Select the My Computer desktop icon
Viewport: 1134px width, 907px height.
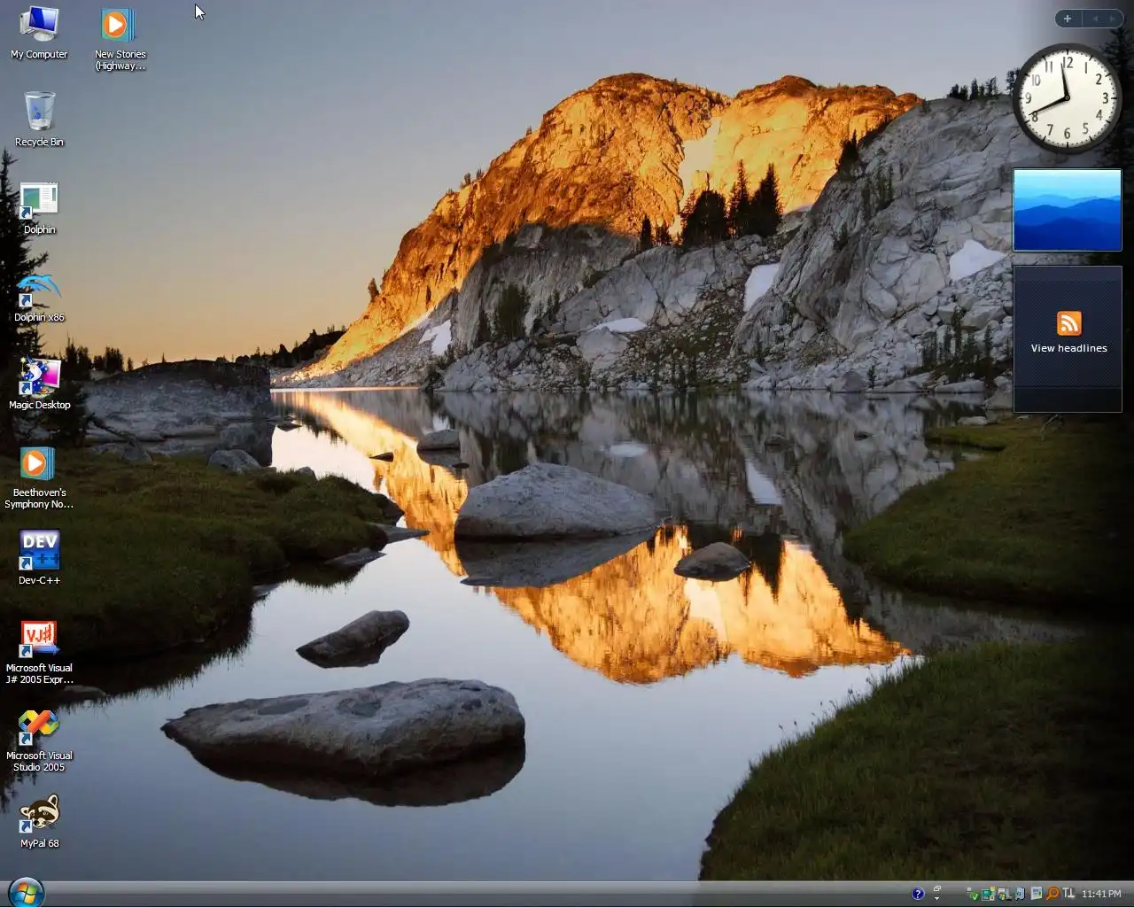click(x=39, y=33)
